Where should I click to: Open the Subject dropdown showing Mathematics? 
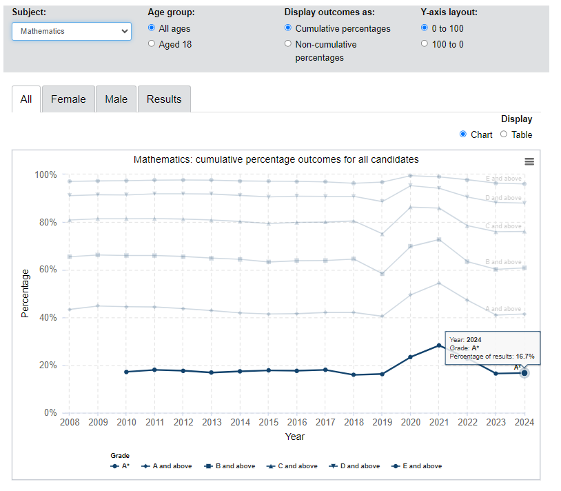72,31
